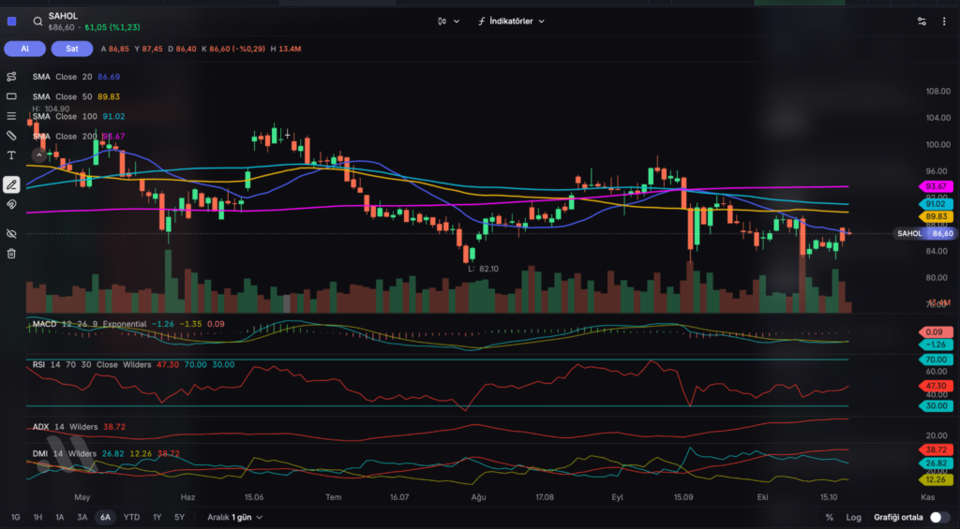Open chart settings sliders icon
The image size is (960, 529).
922,22
